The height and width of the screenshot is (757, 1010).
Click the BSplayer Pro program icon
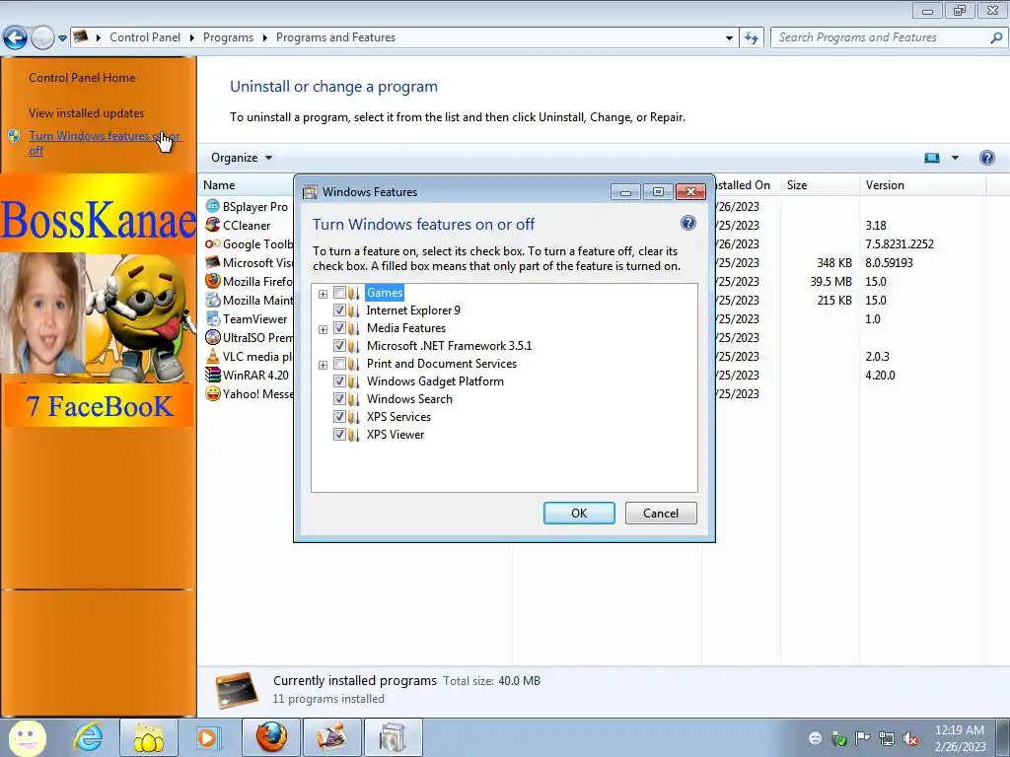click(213, 206)
